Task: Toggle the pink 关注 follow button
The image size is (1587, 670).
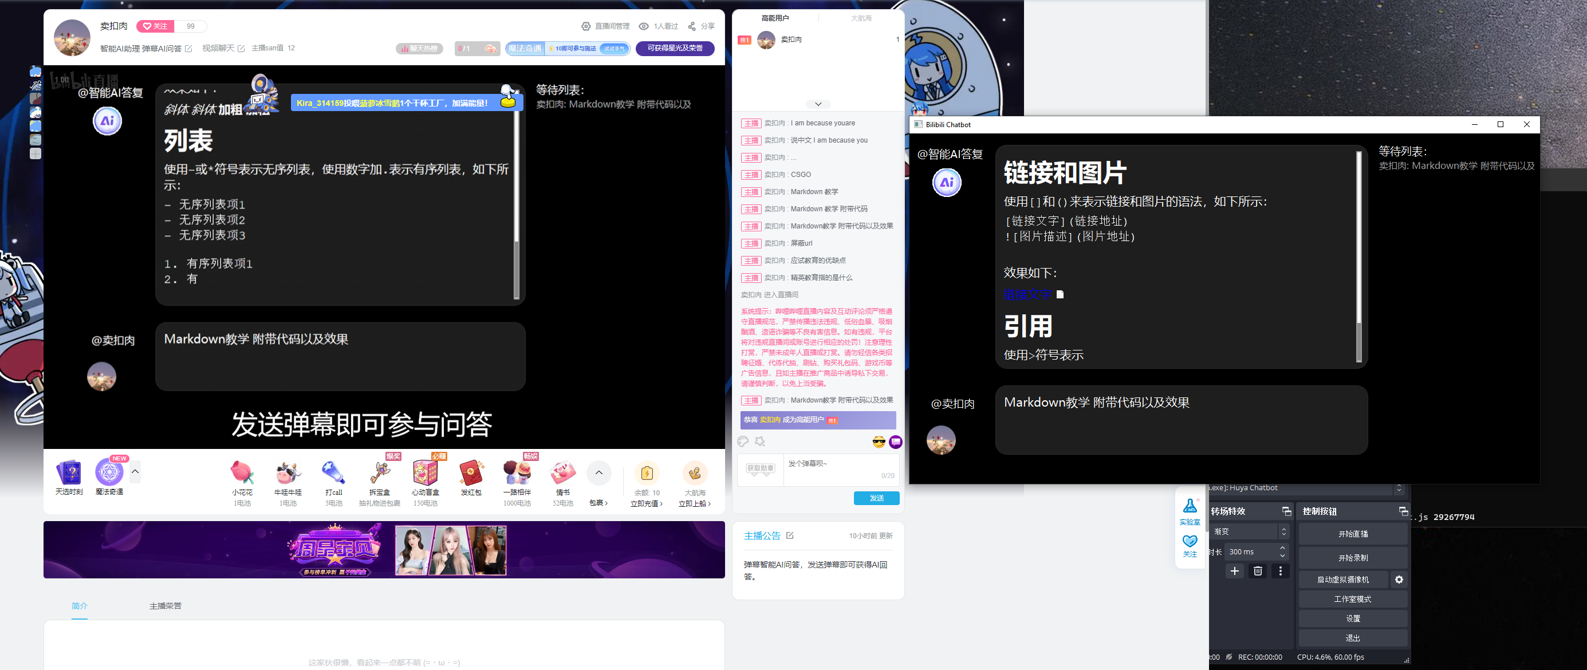Action: point(155,26)
